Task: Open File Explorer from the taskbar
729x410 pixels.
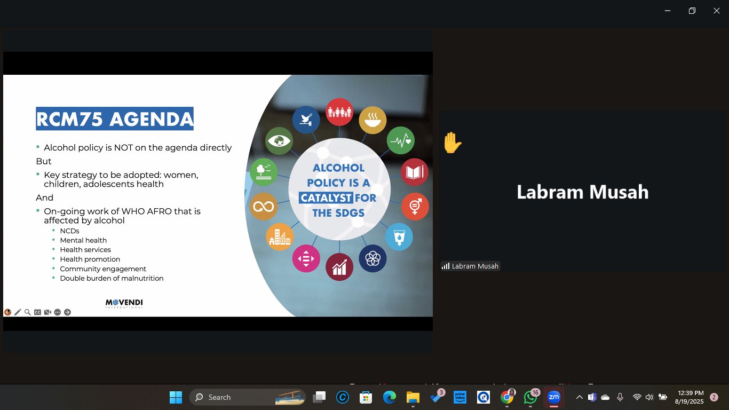Action: [413, 397]
